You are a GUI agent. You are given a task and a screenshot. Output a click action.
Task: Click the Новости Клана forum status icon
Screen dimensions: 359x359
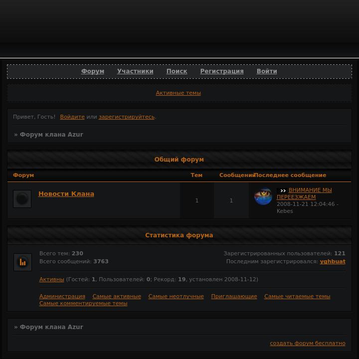22,199
